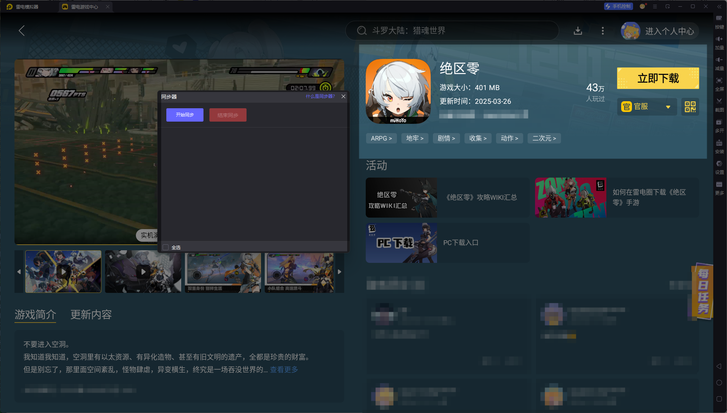Click the 手机控制 phone control button
727x413 pixels.
618,6
